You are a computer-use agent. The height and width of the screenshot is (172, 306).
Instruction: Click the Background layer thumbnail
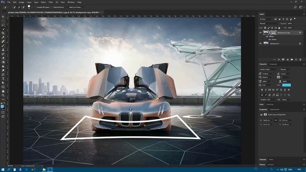click(x=266, y=43)
